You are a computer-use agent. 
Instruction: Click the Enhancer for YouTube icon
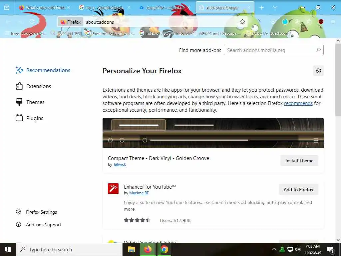point(113,189)
